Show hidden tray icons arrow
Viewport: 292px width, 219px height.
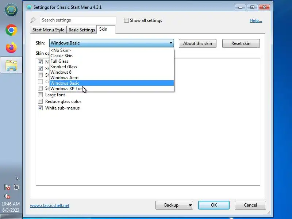point(17,178)
